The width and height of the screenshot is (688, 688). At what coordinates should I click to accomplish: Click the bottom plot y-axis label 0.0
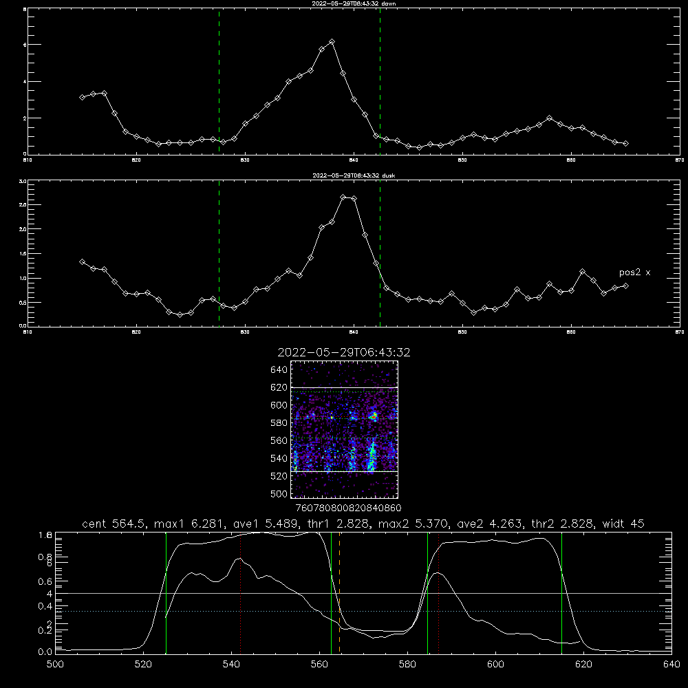point(45,652)
